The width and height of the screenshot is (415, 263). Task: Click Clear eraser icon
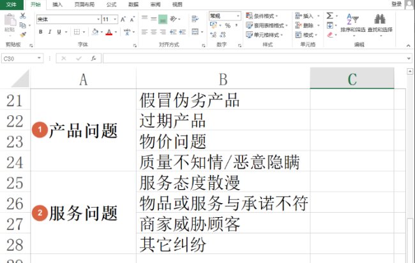(330, 34)
